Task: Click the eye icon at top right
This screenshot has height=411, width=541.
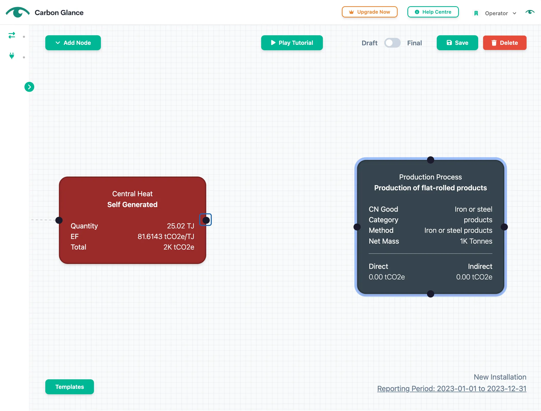Action: [x=530, y=12]
